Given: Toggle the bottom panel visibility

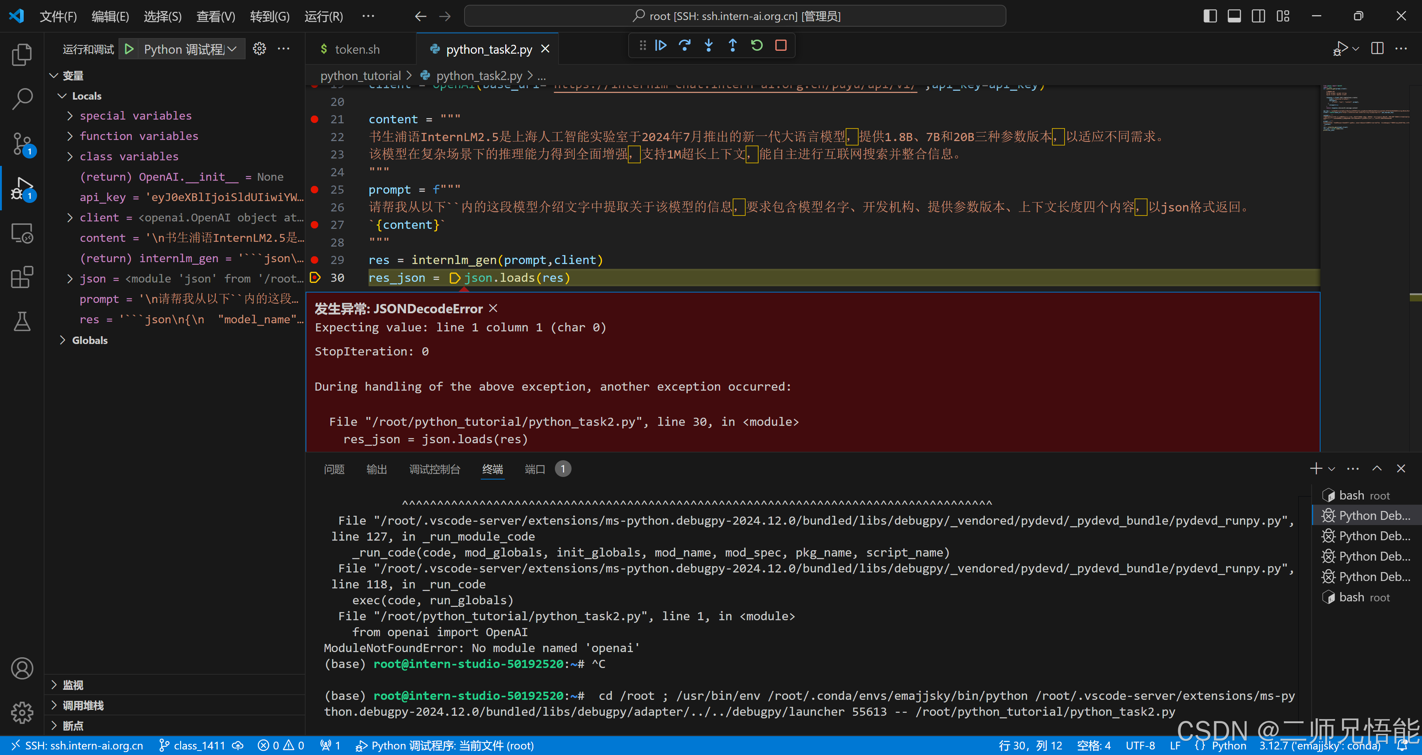Looking at the screenshot, I should click(1234, 16).
